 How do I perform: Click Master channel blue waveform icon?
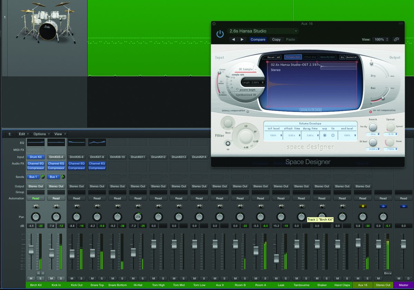point(403,206)
